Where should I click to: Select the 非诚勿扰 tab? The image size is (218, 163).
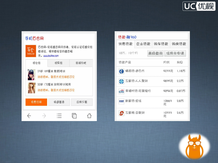point(81,63)
